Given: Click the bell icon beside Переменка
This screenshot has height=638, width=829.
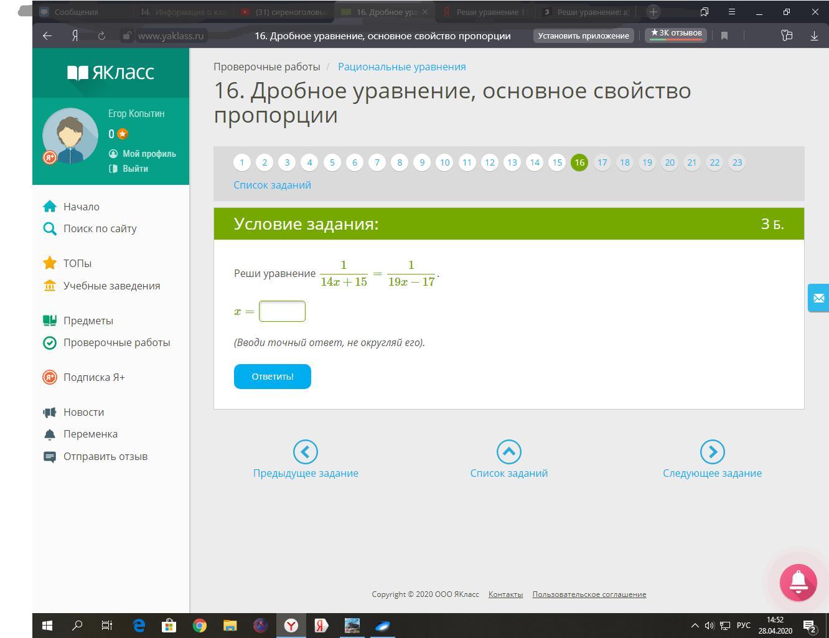Looking at the screenshot, I should click(50, 434).
